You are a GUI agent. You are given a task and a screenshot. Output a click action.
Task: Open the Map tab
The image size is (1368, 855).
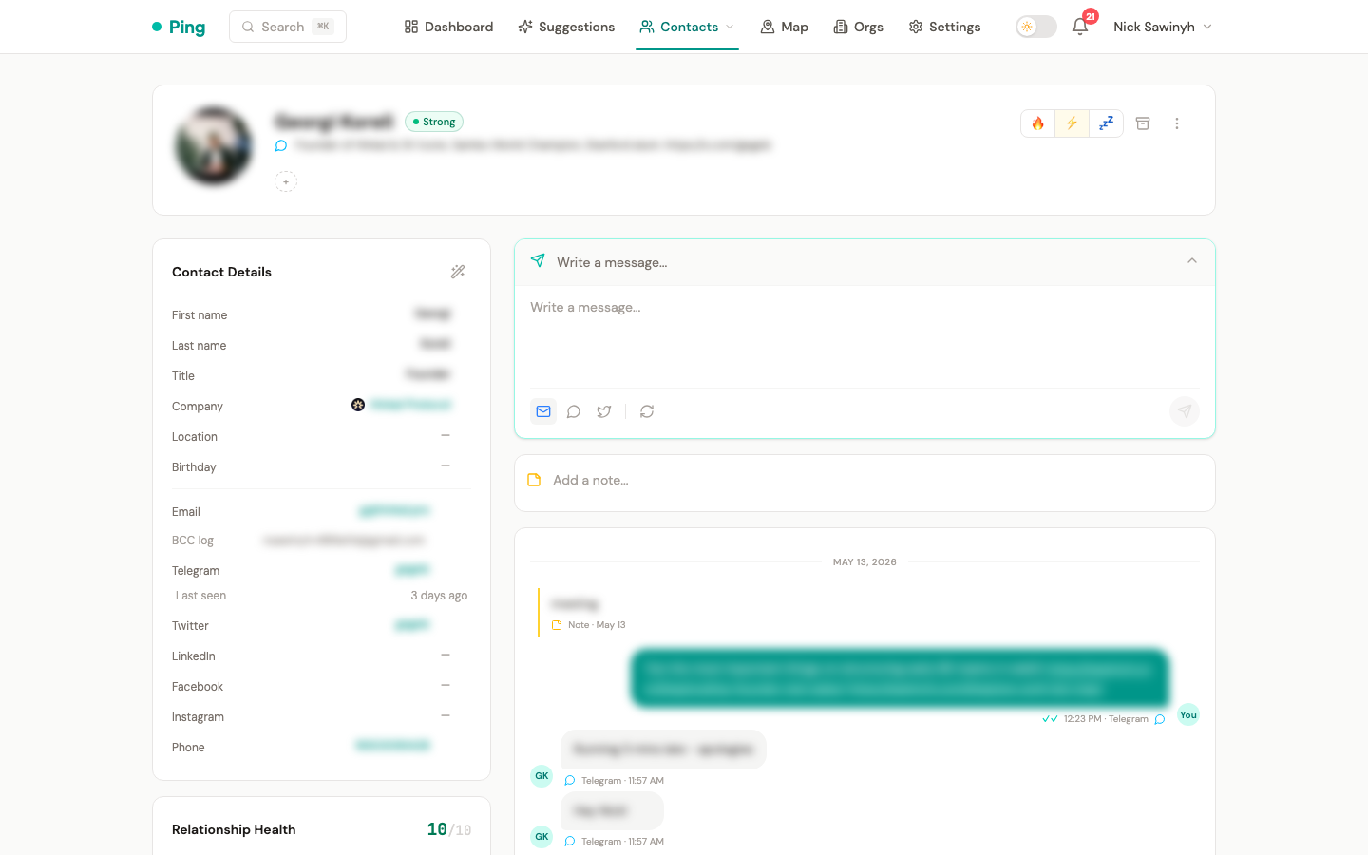pyautogui.click(x=784, y=27)
